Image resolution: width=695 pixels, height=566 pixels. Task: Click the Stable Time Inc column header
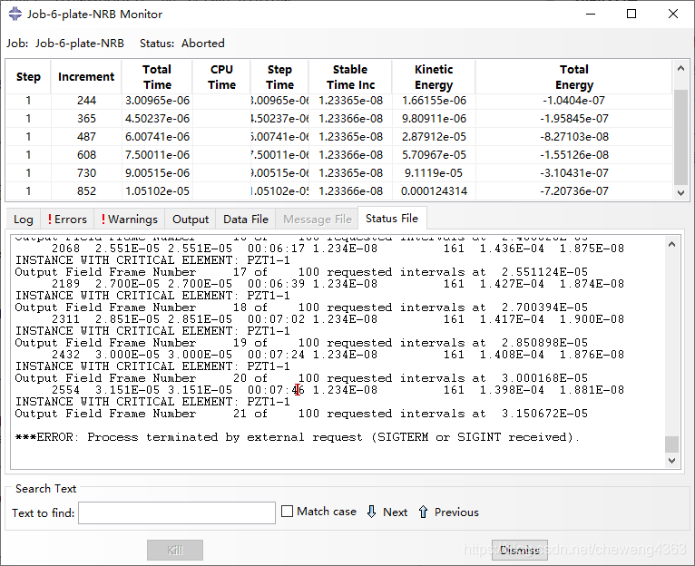(x=350, y=77)
